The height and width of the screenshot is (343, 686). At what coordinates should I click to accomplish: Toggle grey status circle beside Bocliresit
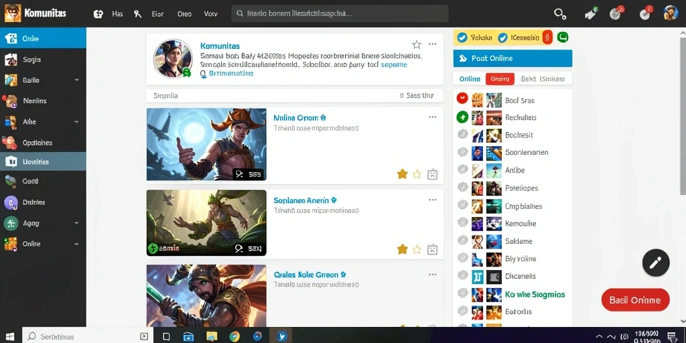click(462, 134)
